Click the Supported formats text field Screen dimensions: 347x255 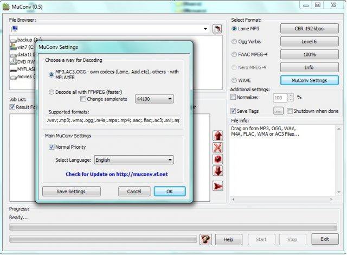113,120
